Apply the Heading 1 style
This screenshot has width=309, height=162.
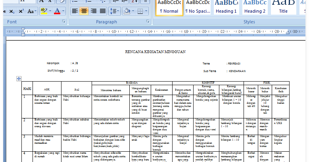click(226, 8)
